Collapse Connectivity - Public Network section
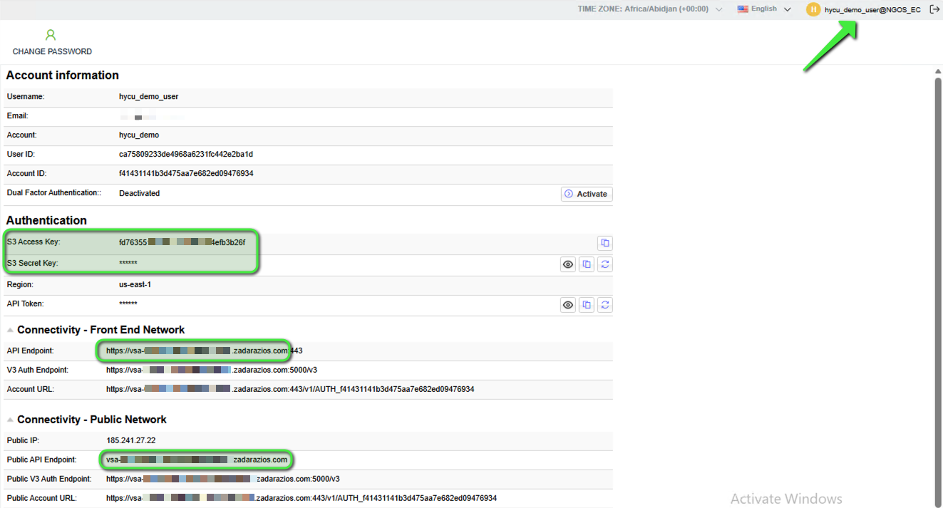Viewport: 943px width, 508px height. point(10,420)
